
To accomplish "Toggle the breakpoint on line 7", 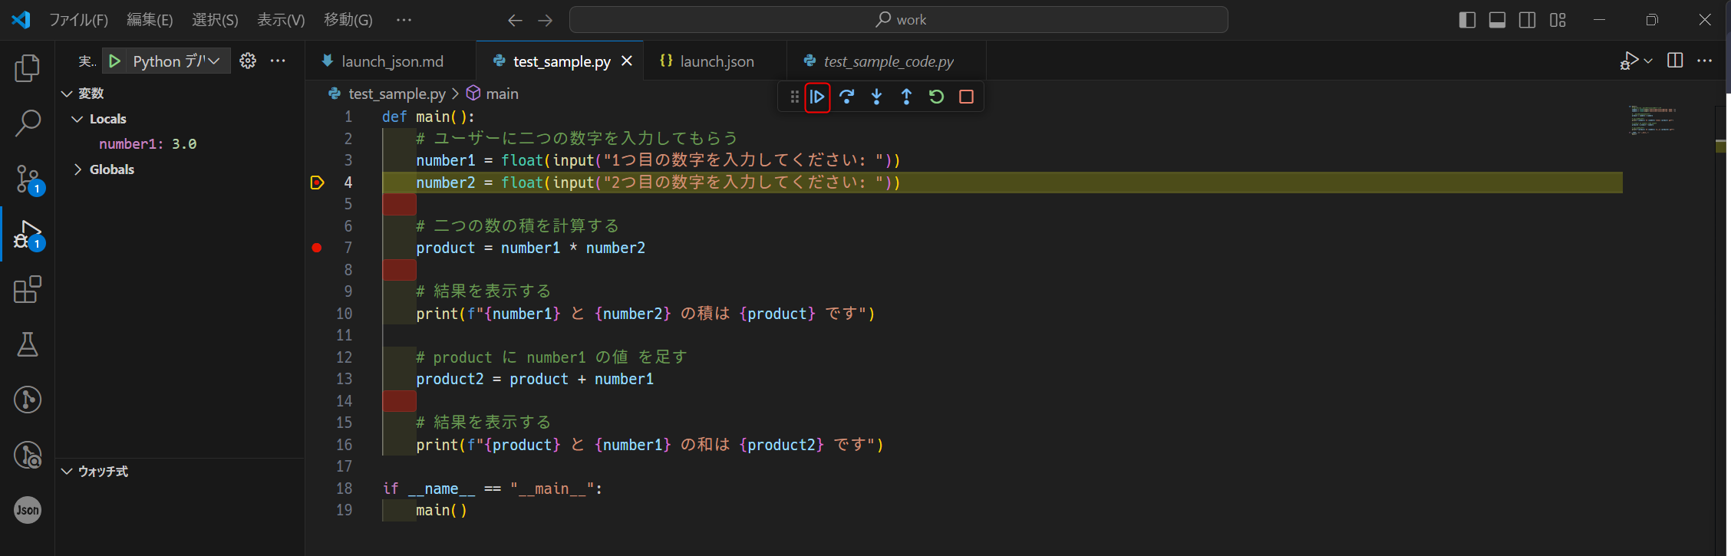I will (317, 248).
